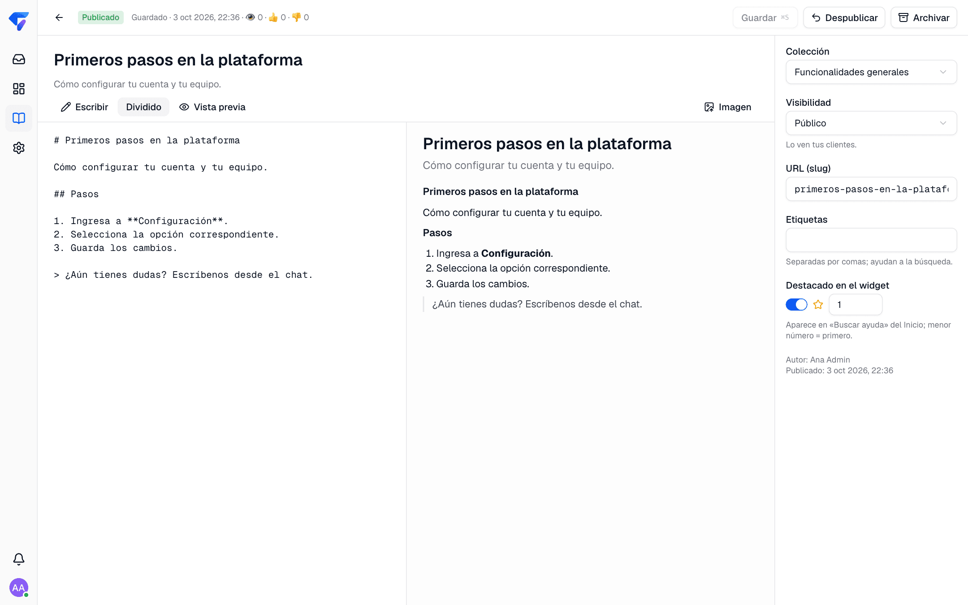Image resolution: width=968 pixels, height=605 pixels.
Task: Click the app logo in sidebar
Action: click(18, 21)
